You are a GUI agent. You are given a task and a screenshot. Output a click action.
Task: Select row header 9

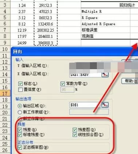point(5,43)
